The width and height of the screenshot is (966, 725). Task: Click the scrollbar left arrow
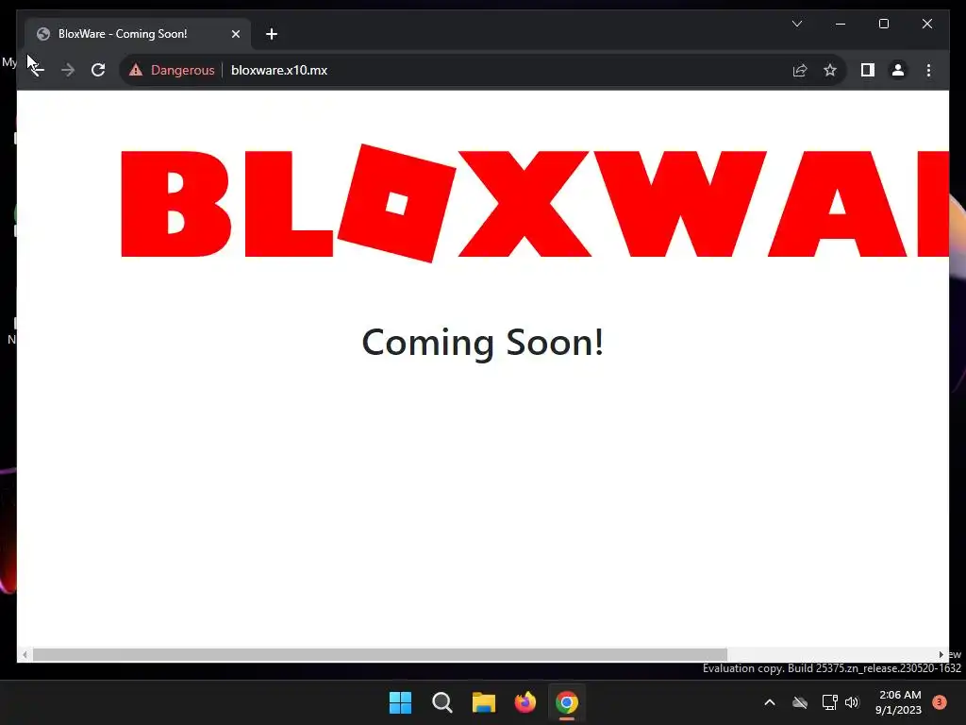pos(25,654)
